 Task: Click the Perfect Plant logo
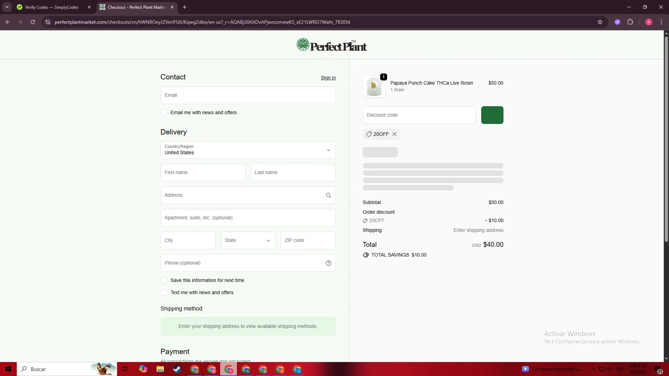[x=332, y=45]
